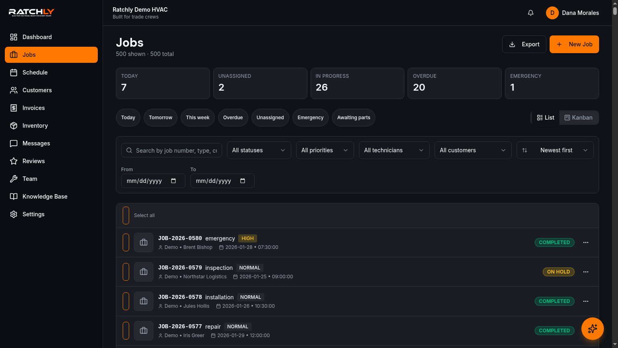Click the calendar icon in From date

pyautogui.click(x=173, y=181)
